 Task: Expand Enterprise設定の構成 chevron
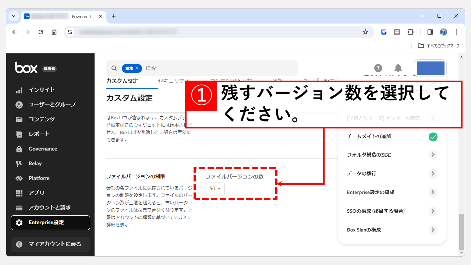433,192
